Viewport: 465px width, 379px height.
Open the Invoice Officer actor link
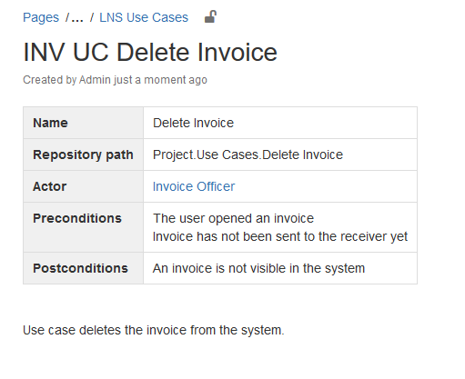pos(194,186)
